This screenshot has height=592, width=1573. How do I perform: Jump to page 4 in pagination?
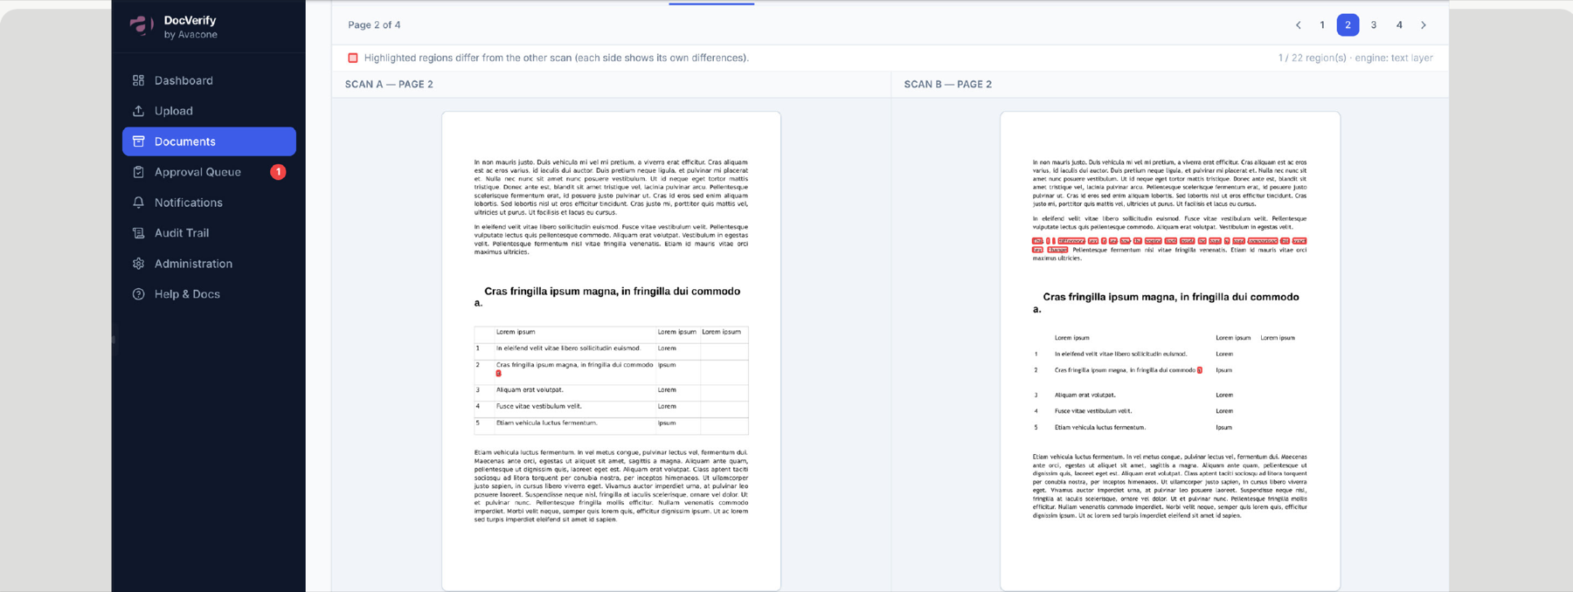coord(1399,25)
